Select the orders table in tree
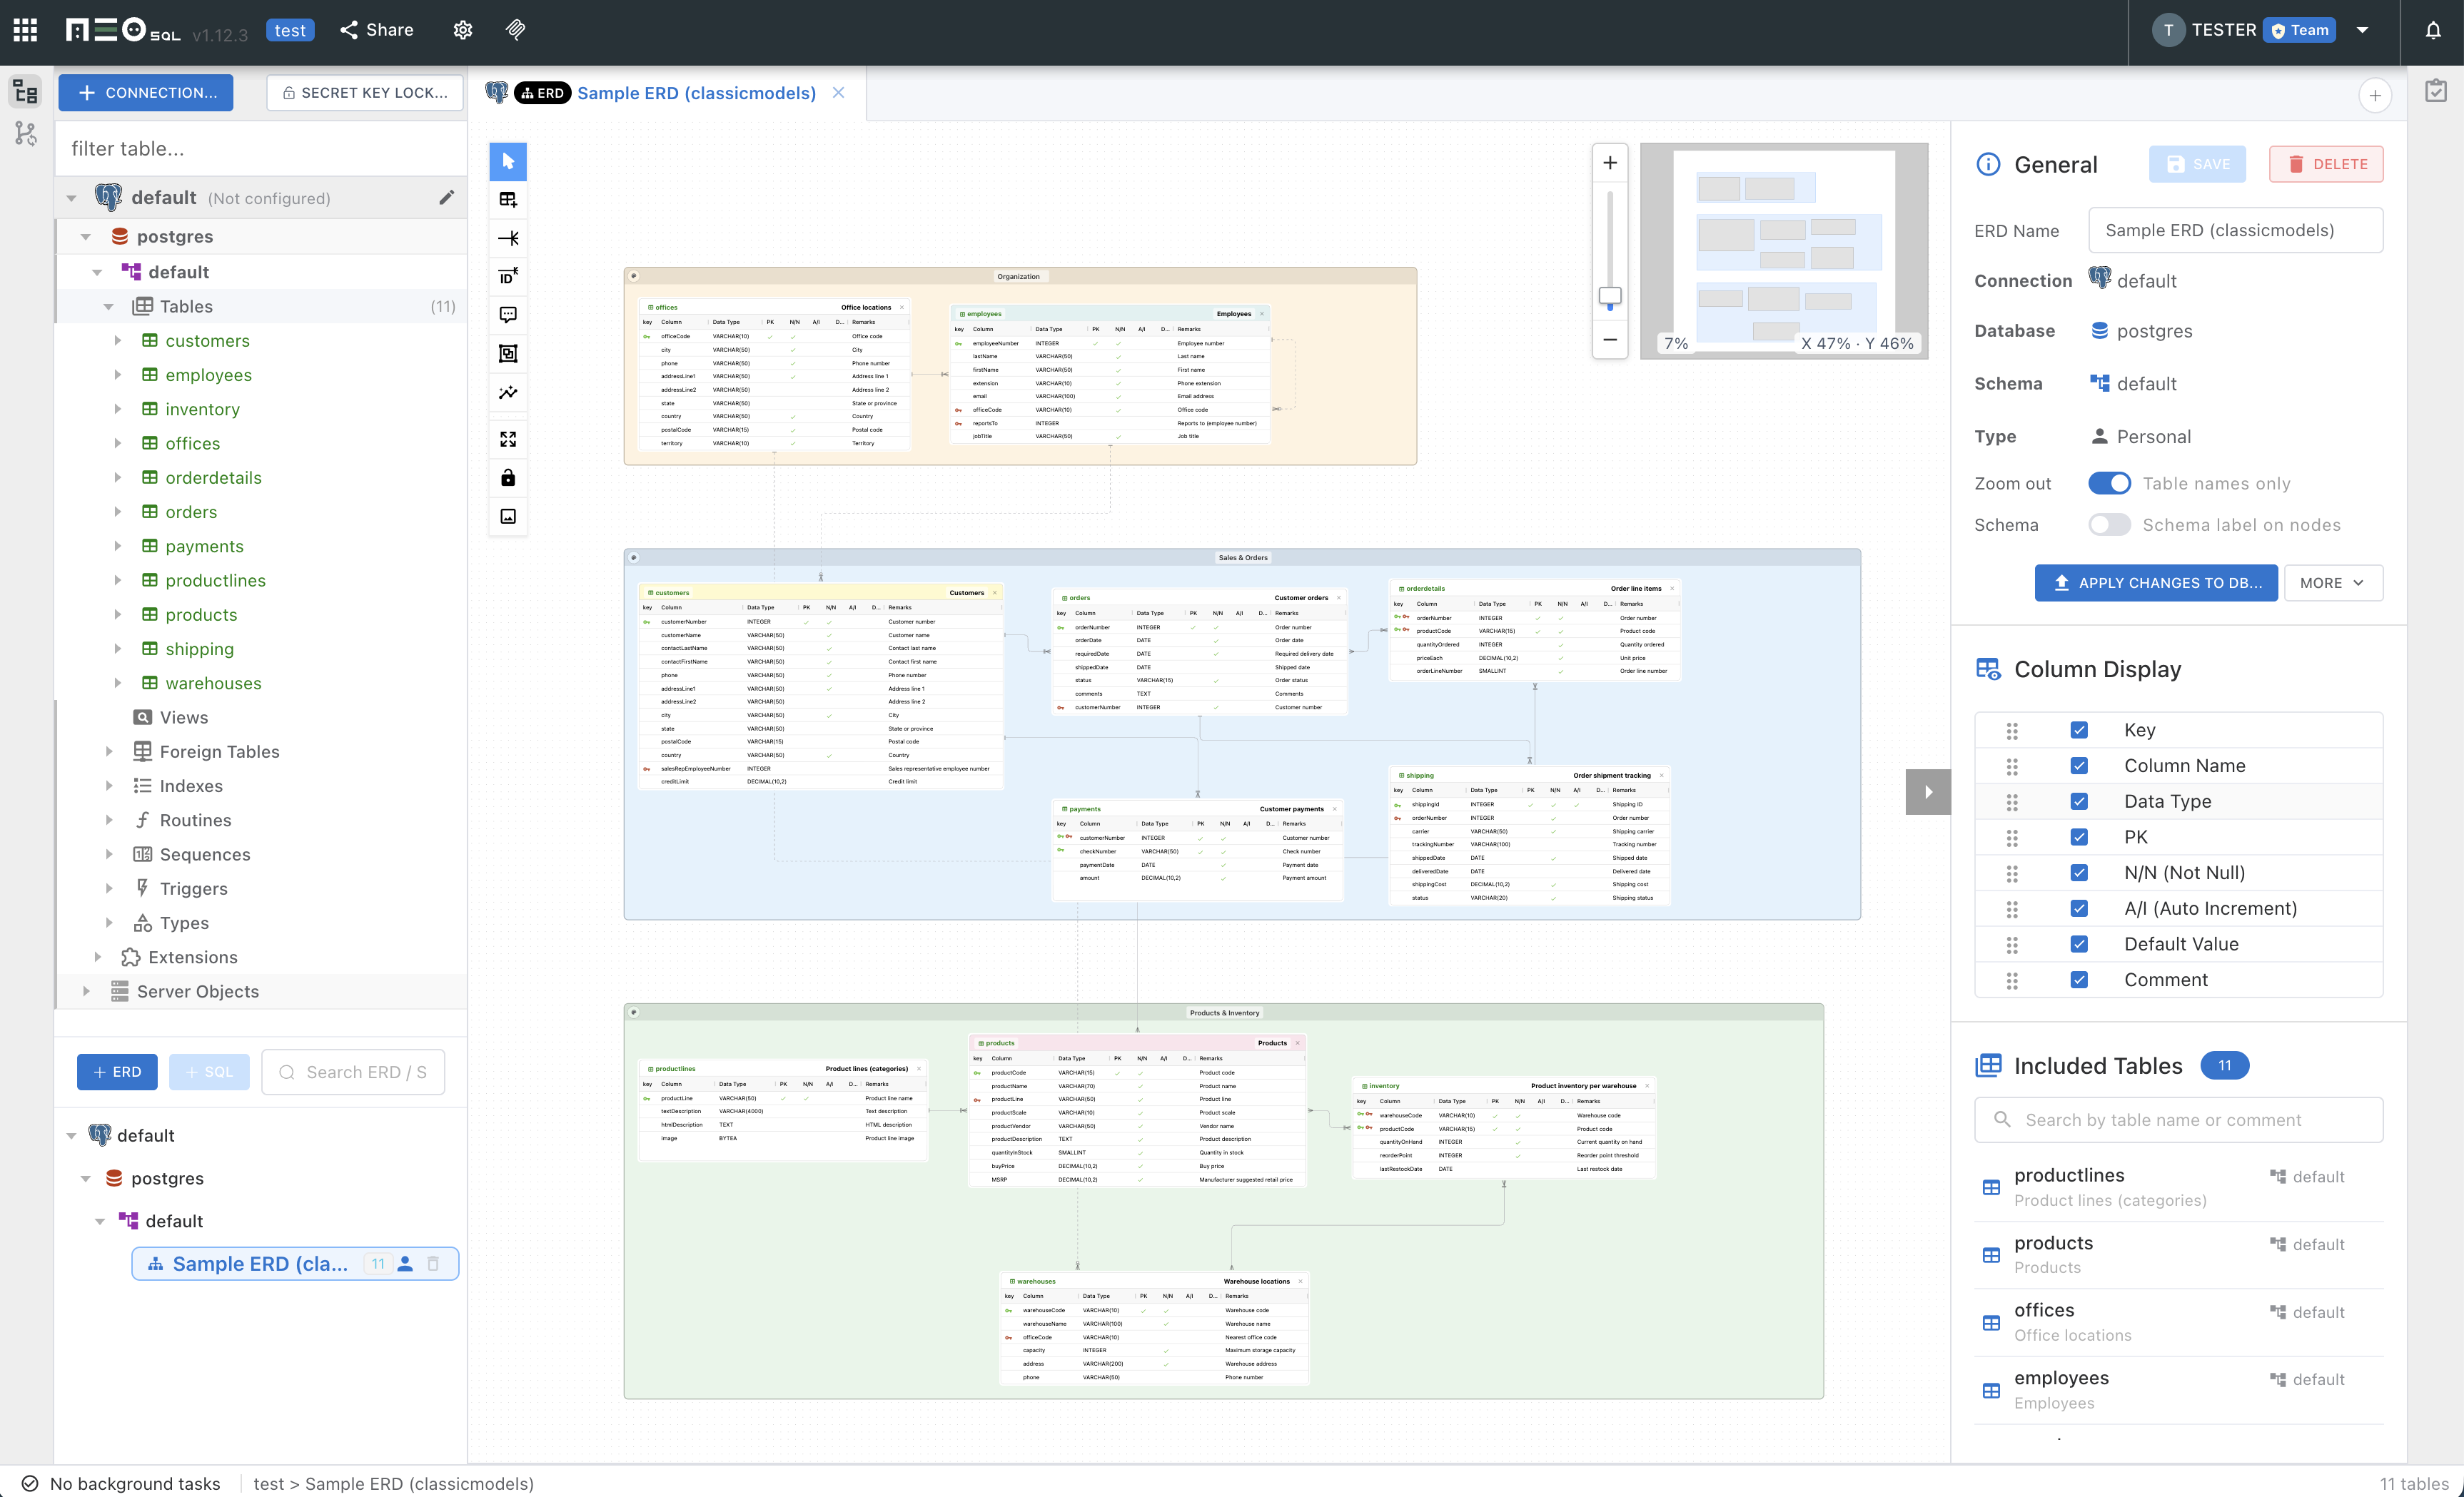Screen dimensions: 2464x1497 click(x=191, y=512)
